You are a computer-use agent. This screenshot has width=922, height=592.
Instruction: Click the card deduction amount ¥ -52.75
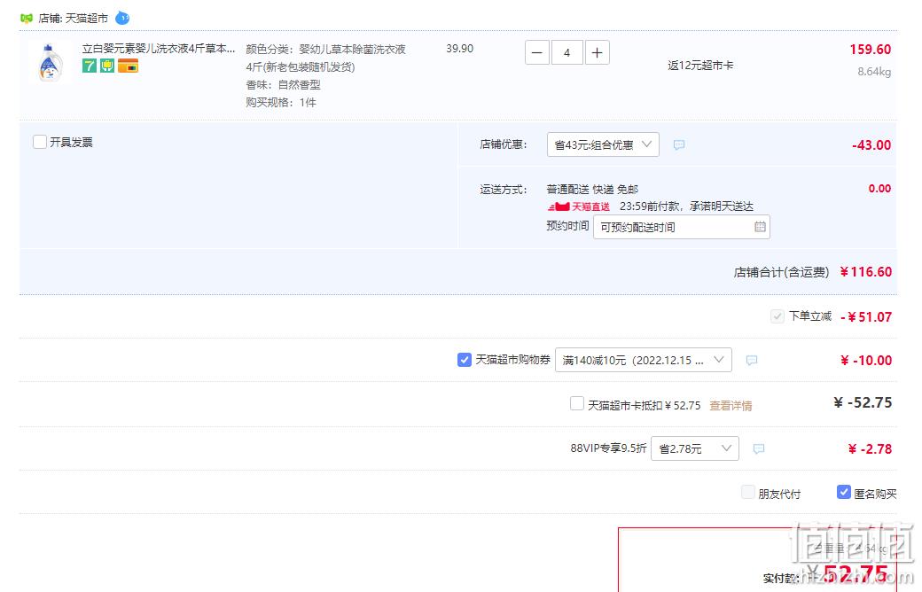[x=863, y=402]
